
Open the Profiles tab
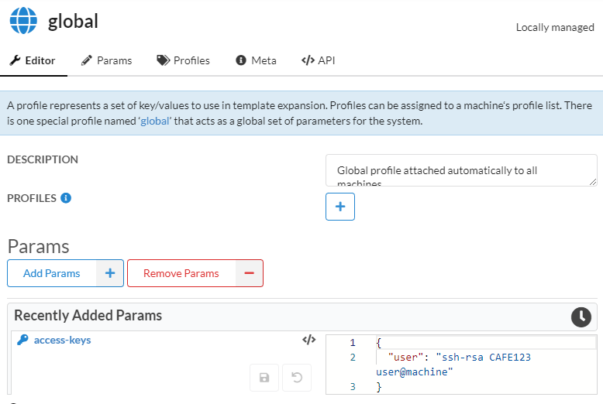pyautogui.click(x=183, y=60)
